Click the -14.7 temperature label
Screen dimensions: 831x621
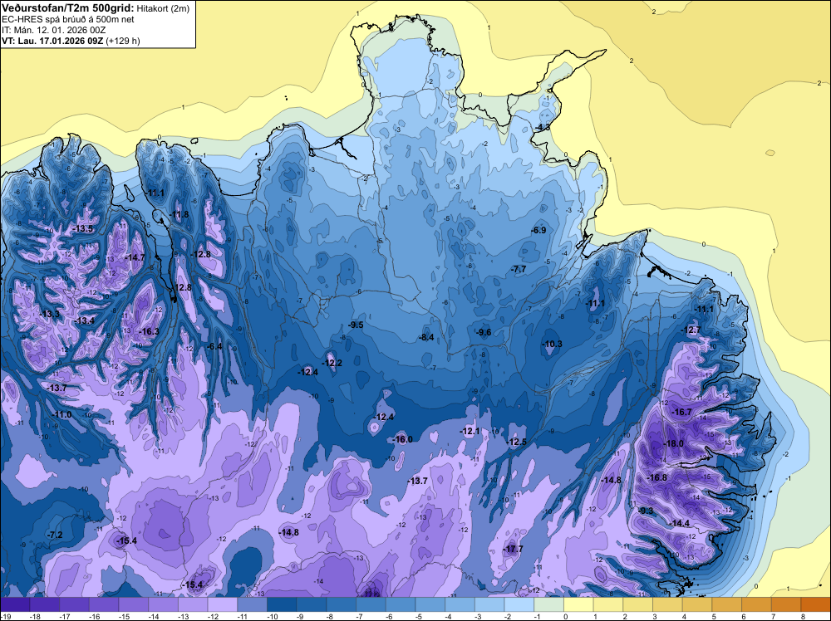(x=135, y=257)
